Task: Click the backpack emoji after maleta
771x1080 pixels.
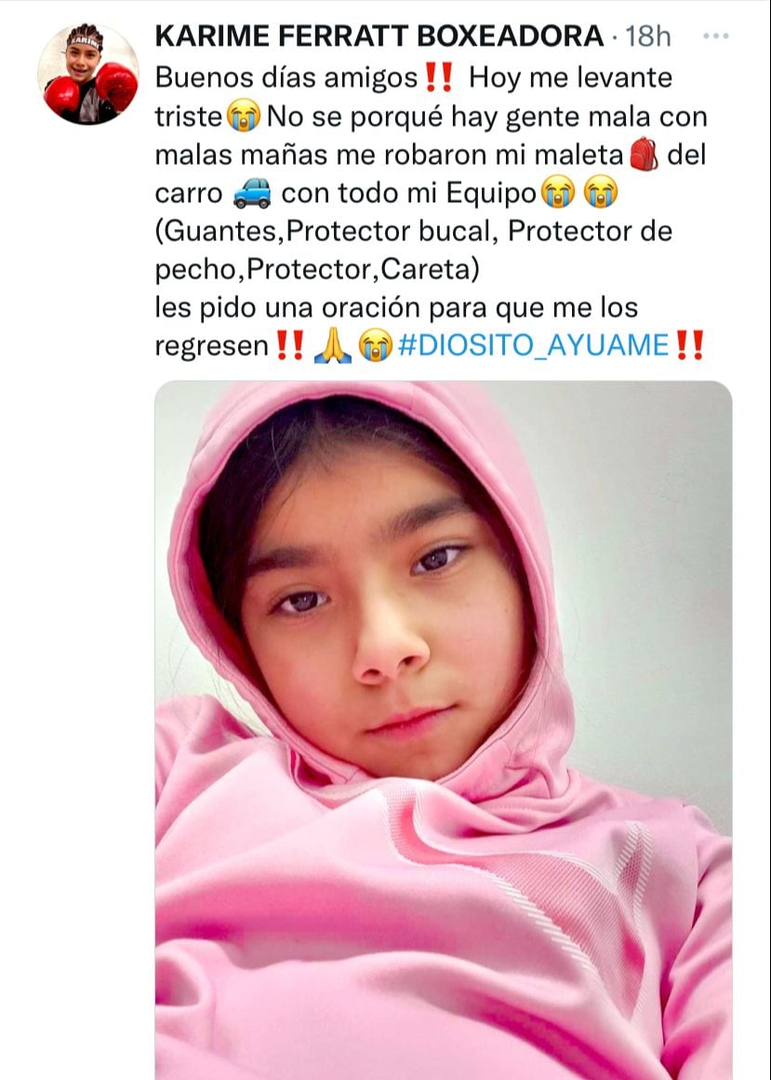Action: point(645,155)
